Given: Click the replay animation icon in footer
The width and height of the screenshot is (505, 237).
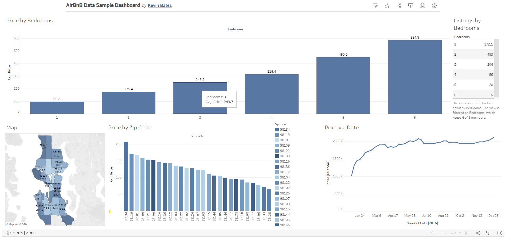Looking at the screenshot, I should [x=453, y=233].
